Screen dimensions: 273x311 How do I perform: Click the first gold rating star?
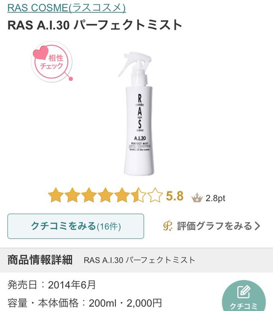56,195
